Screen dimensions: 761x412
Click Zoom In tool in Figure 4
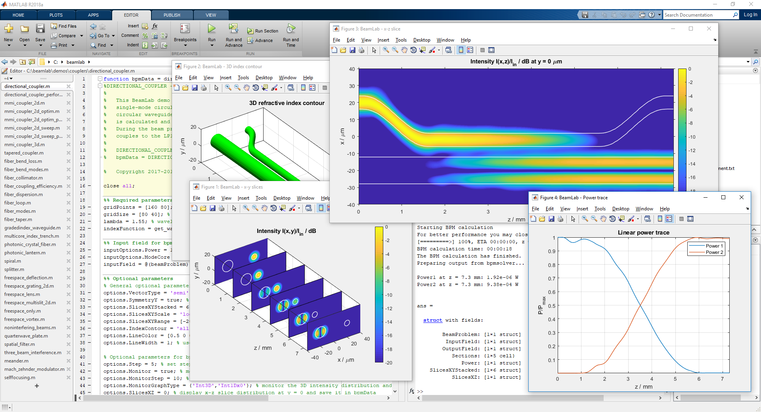tap(585, 219)
